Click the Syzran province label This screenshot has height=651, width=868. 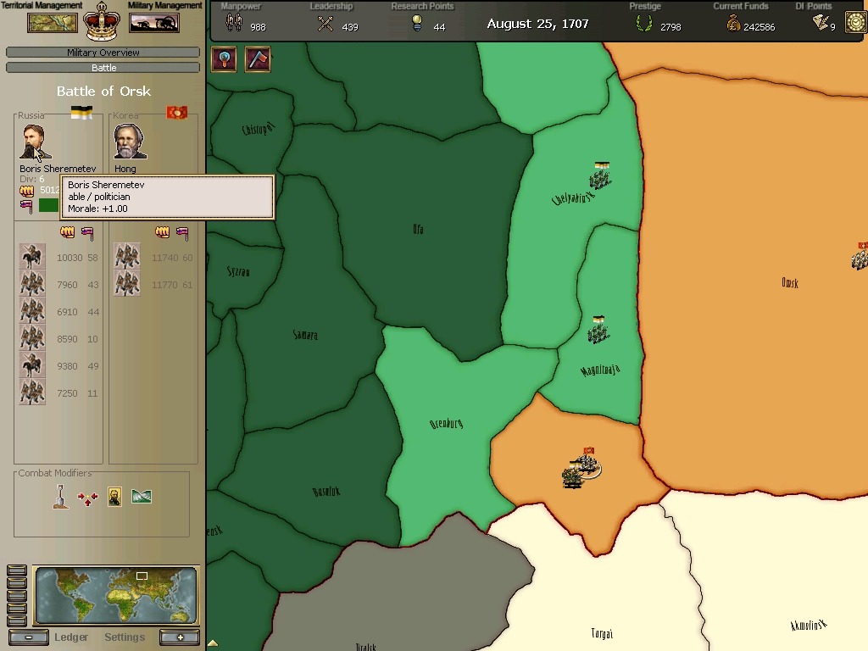238,271
